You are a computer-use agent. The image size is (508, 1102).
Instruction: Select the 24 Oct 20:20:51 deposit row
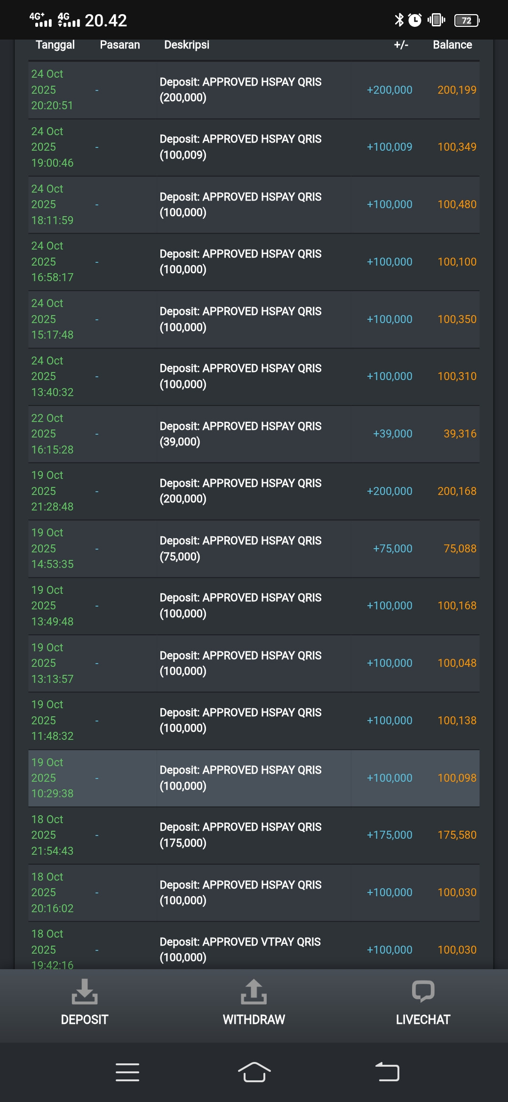click(x=254, y=89)
